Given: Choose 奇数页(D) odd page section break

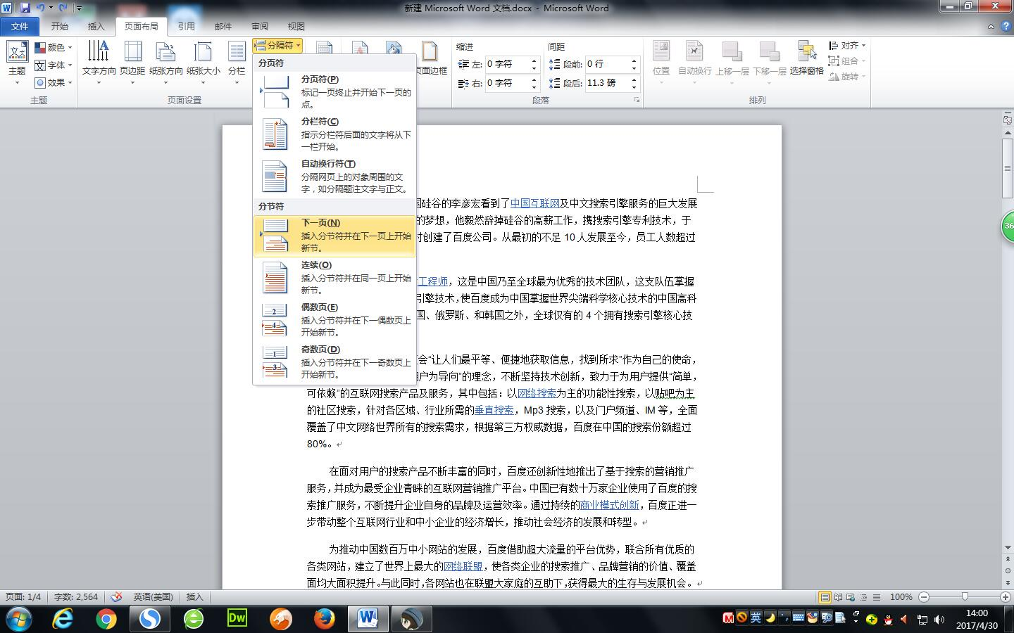Looking at the screenshot, I should coord(334,362).
